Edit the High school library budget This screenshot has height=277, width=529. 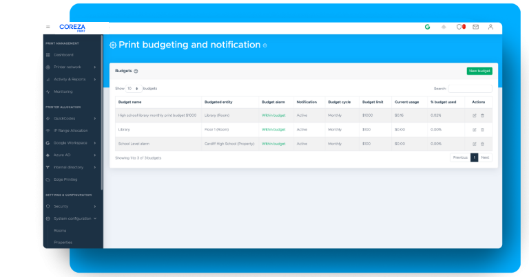(x=474, y=115)
